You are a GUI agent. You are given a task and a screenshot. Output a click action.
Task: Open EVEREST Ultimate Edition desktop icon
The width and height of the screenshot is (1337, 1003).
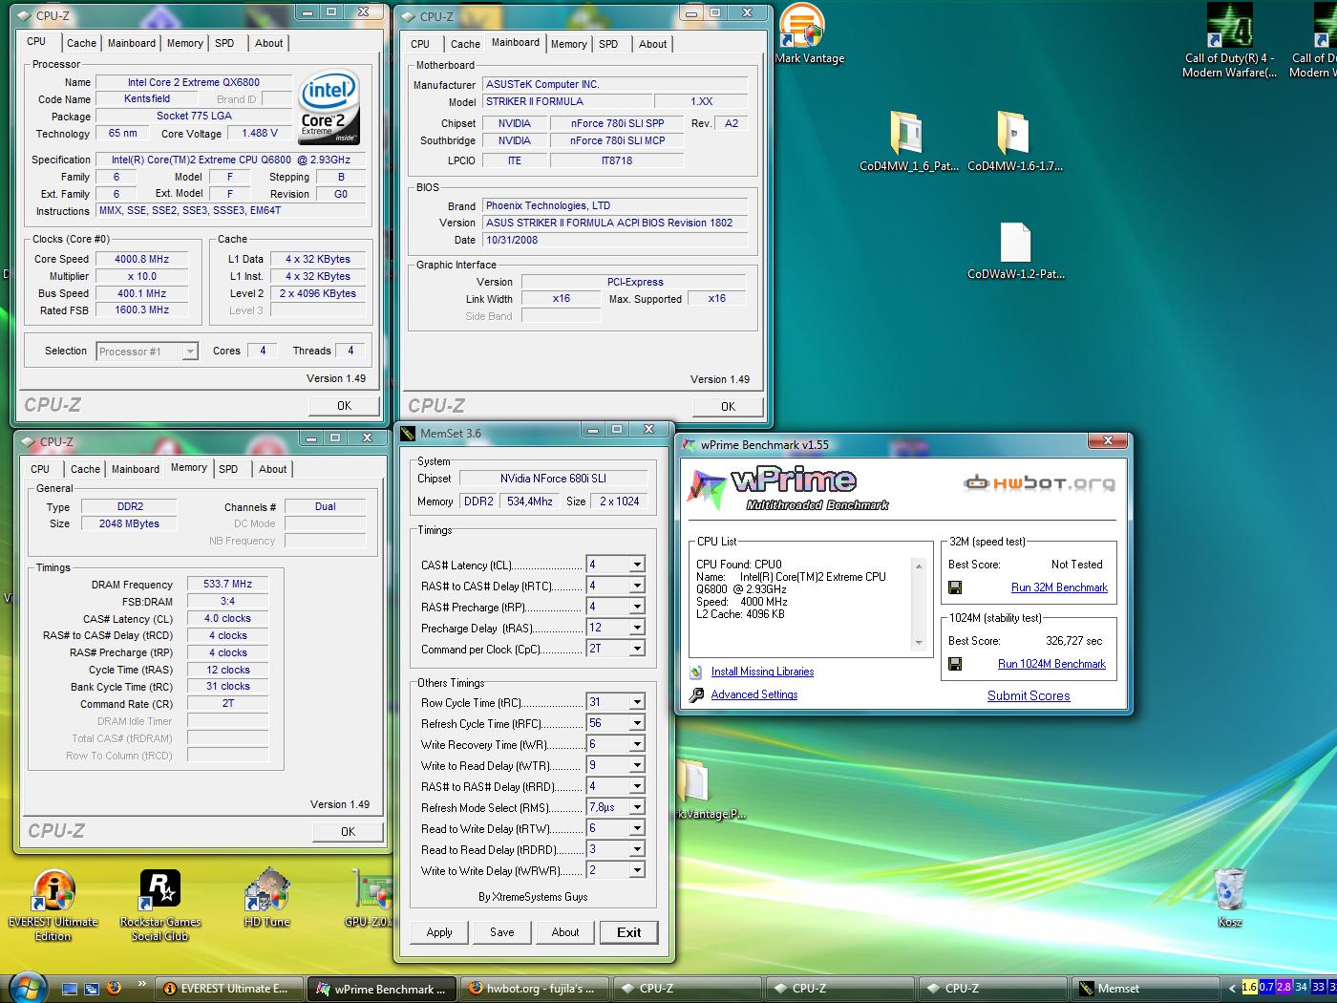click(53, 905)
